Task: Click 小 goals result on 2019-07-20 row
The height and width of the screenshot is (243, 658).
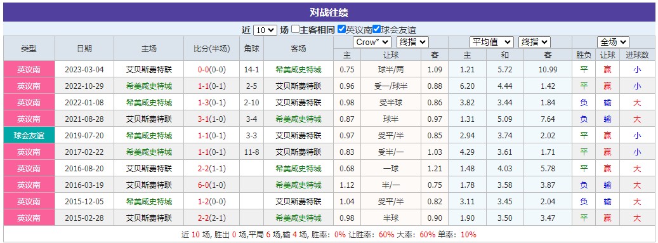Action: coord(637,136)
